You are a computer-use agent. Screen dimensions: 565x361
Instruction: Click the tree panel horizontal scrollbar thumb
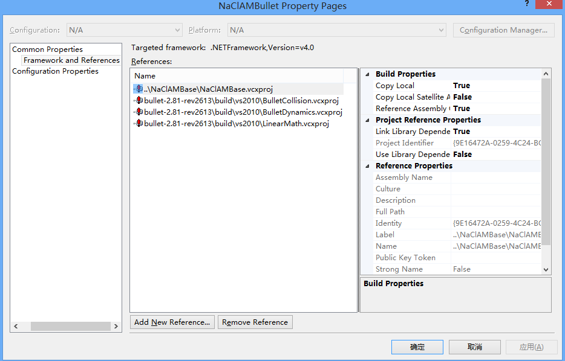(71, 327)
